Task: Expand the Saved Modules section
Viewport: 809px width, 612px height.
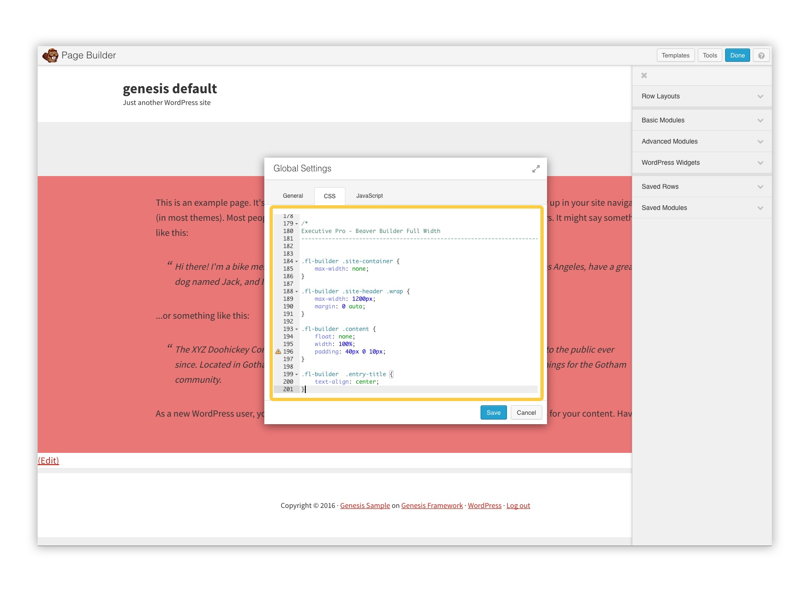Action: [702, 208]
